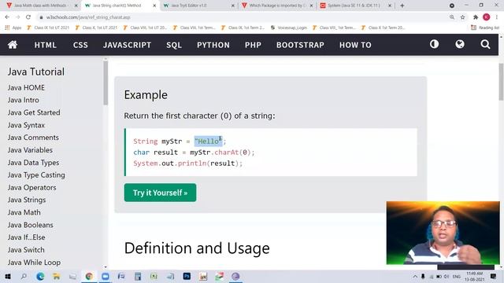Launch Microsoft Edge from taskbar
This screenshot has width=504, height=283.
point(40,276)
